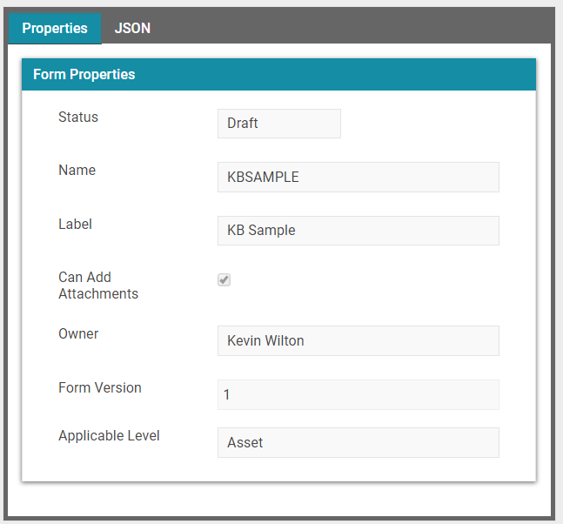Open the Applicable Level field showing Asset
This screenshot has height=524, width=563.
point(359,442)
